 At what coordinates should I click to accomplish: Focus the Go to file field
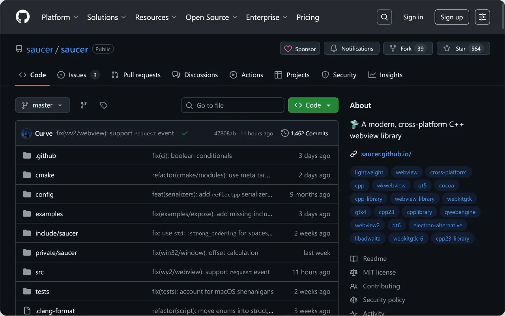pyautogui.click(x=233, y=105)
